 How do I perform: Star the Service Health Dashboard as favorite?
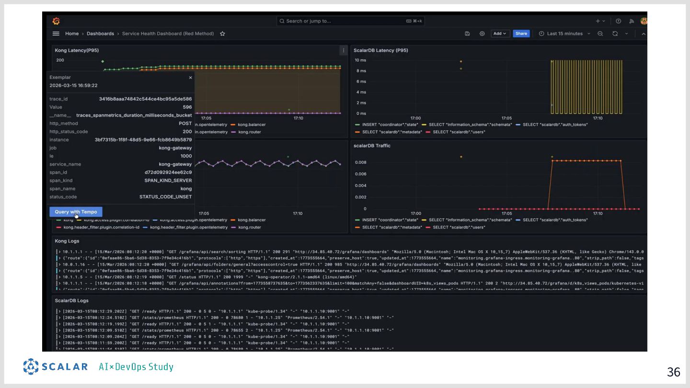(x=222, y=34)
